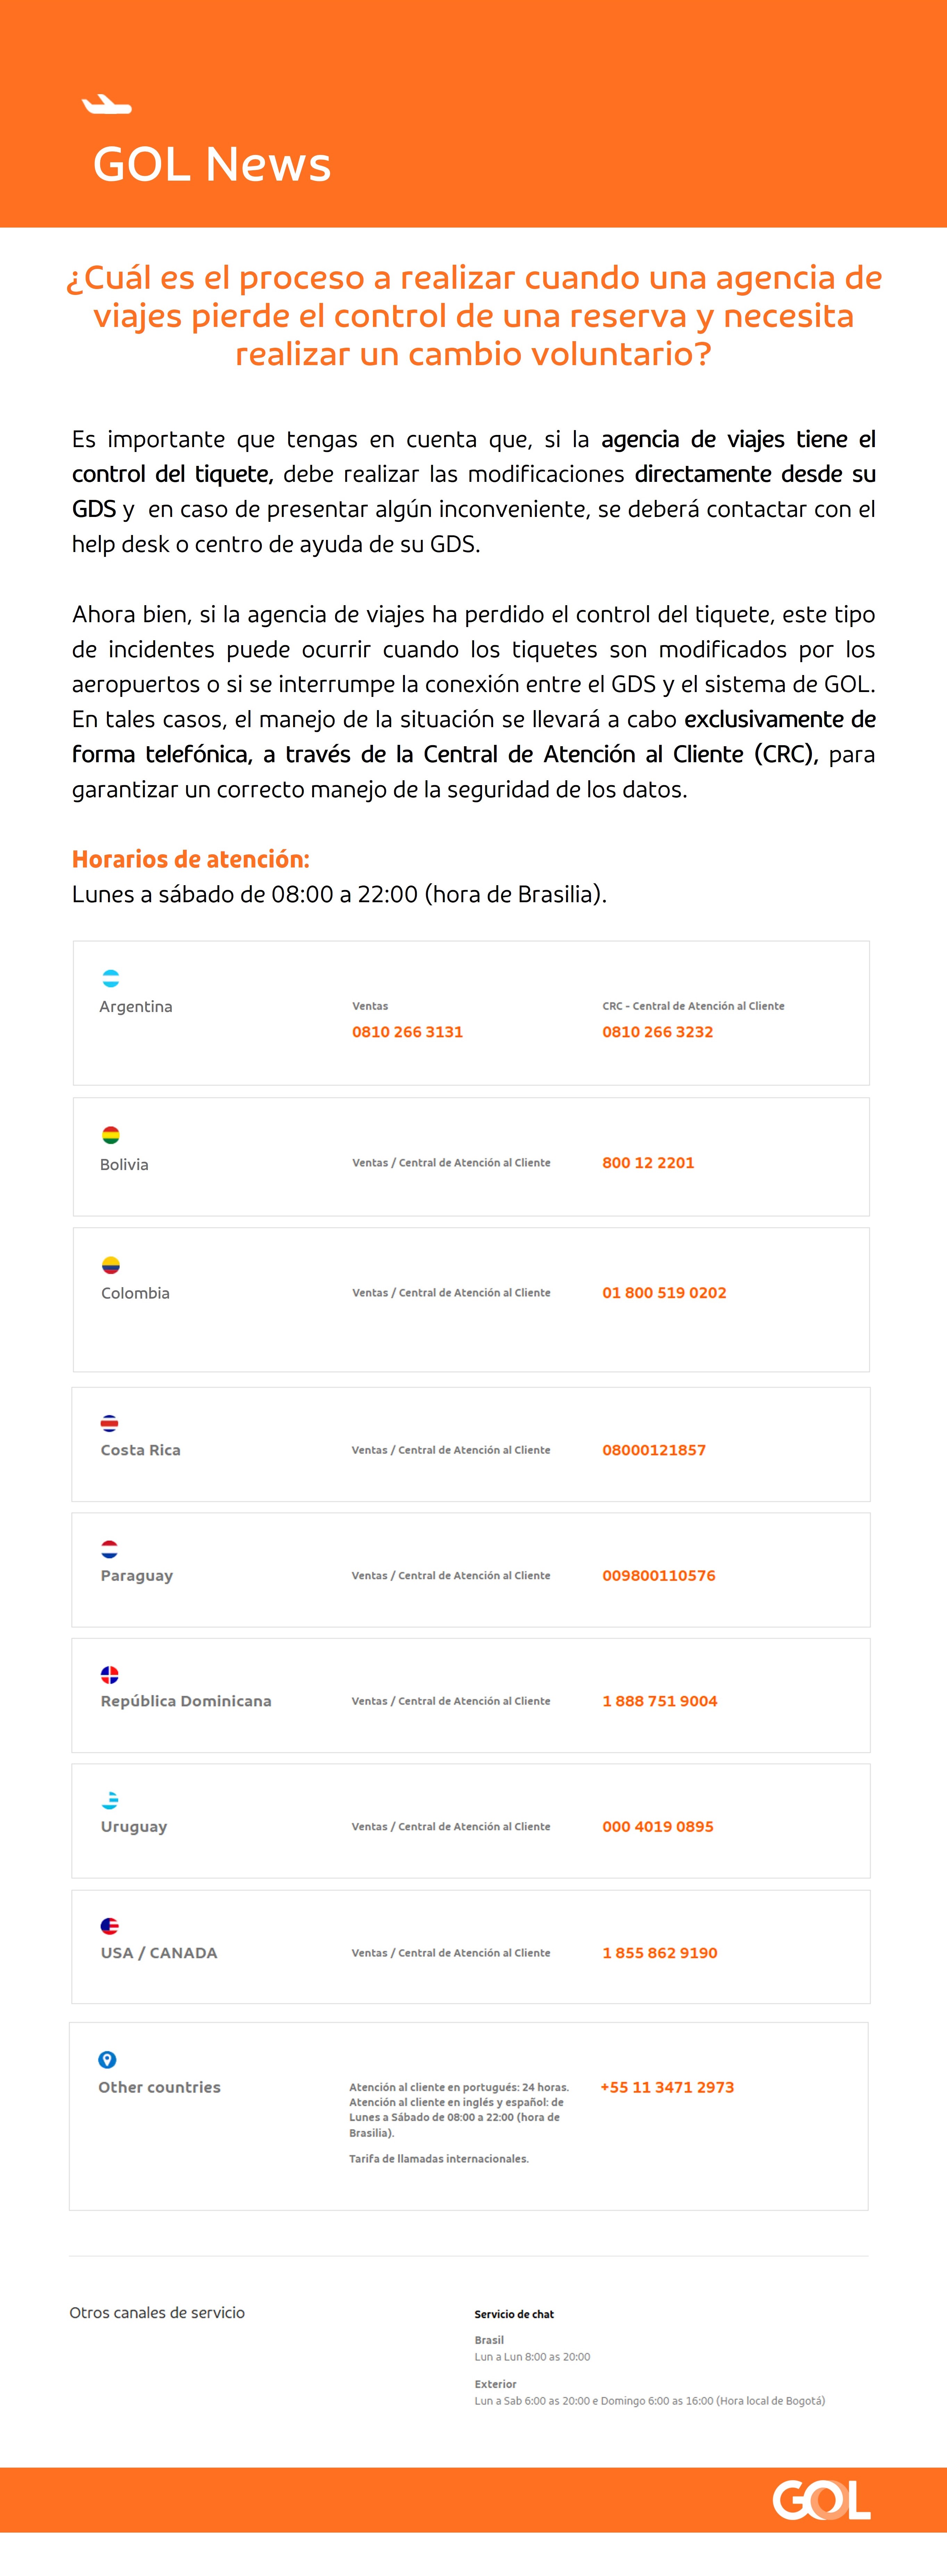Click the Bolivia flag icon
947x2576 pixels.
(x=111, y=1135)
